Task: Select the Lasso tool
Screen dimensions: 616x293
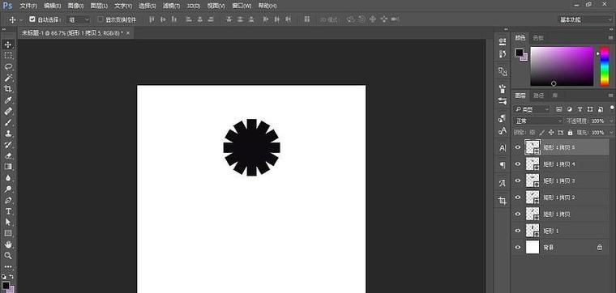Action: pos(8,66)
